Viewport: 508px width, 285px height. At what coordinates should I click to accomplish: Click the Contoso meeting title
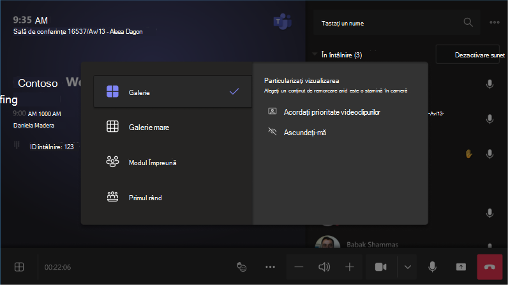tap(38, 83)
